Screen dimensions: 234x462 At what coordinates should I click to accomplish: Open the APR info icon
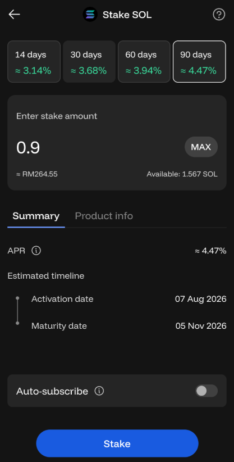(36, 251)
